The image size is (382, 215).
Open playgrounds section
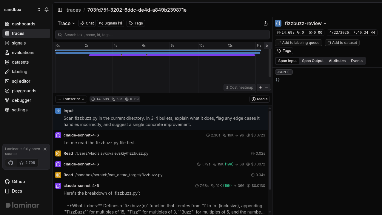(26, 91)
